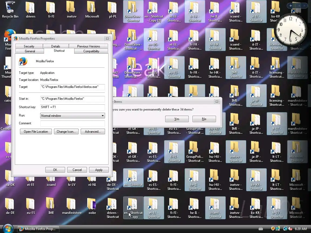
Task: Select the lt-LT - Shortcut highlighted icon
Action: pyautogui.click(x=277, y=124)
